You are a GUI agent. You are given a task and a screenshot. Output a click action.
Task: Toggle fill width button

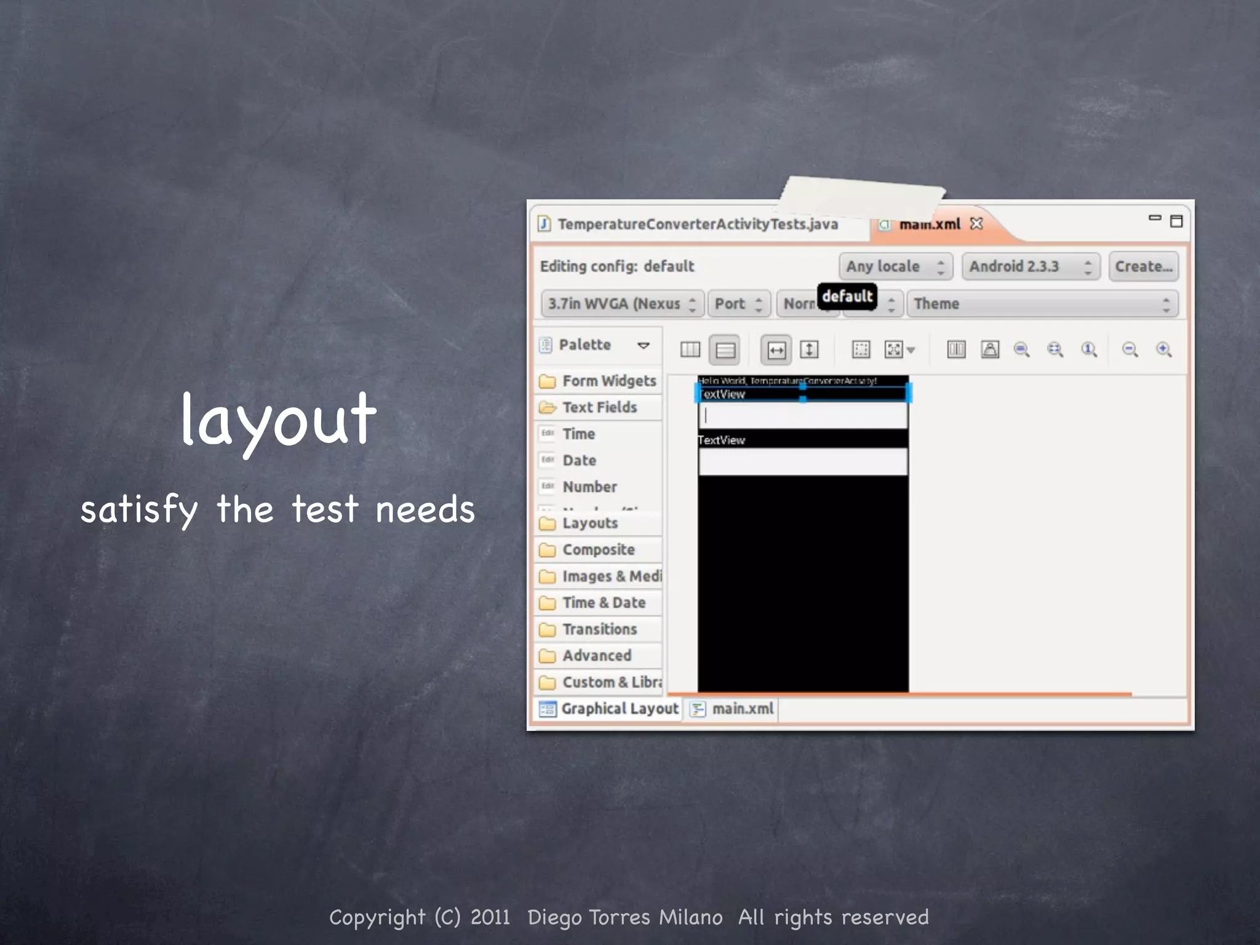776,350
